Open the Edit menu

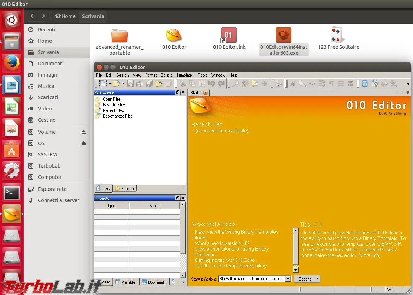109,75
